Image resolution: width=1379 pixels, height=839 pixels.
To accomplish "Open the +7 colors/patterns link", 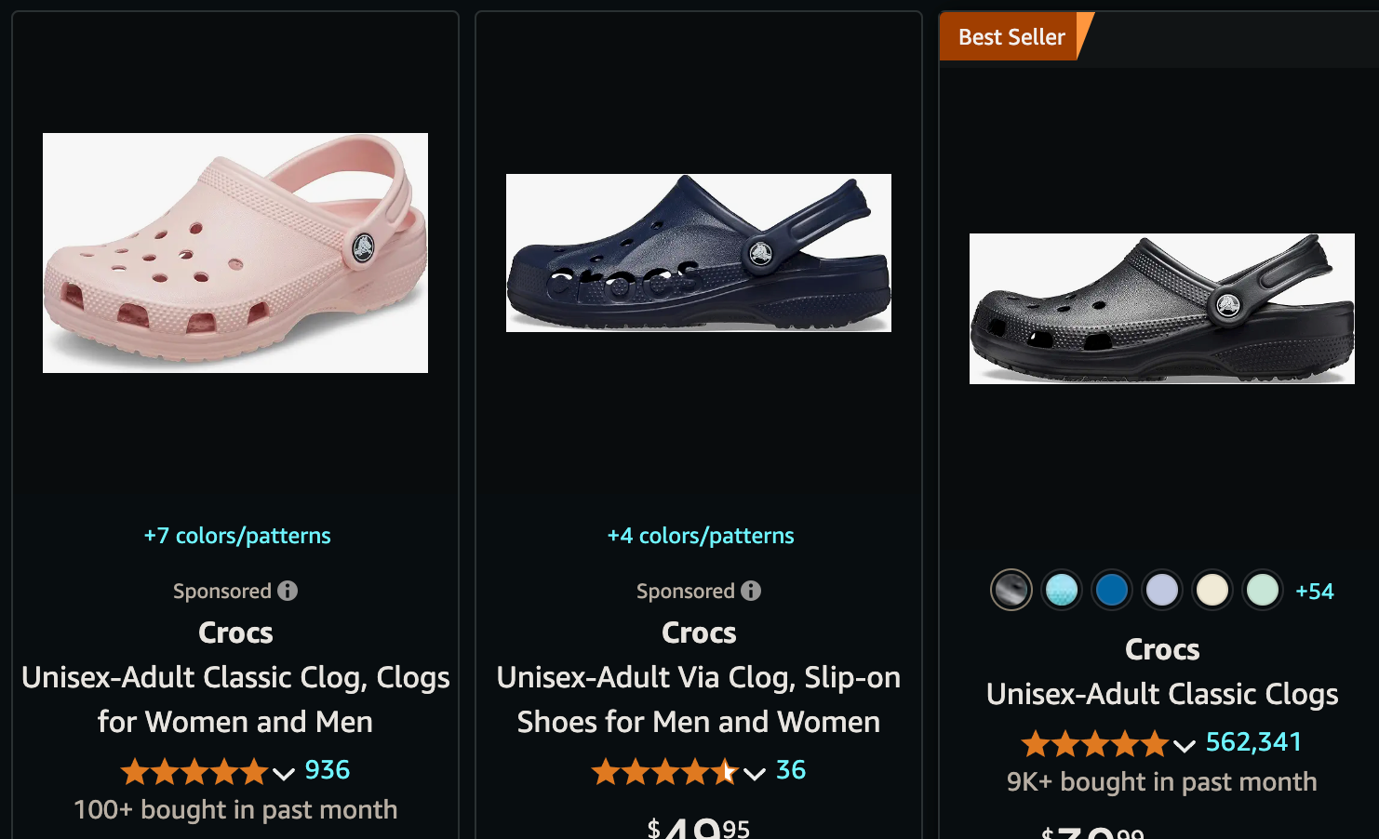I will 237,535.
